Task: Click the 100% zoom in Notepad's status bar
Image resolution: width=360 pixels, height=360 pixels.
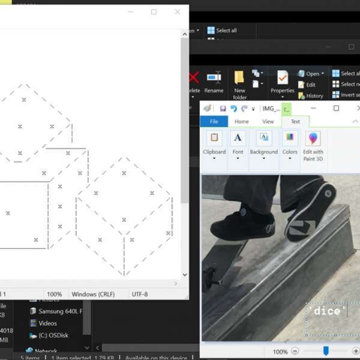Action: click(55, 294)
